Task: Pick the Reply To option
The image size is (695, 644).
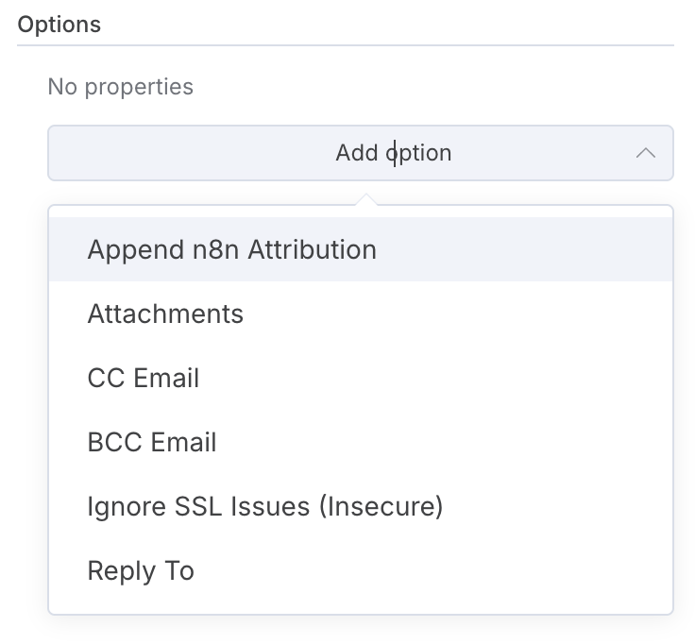Action: pos(141,570)
